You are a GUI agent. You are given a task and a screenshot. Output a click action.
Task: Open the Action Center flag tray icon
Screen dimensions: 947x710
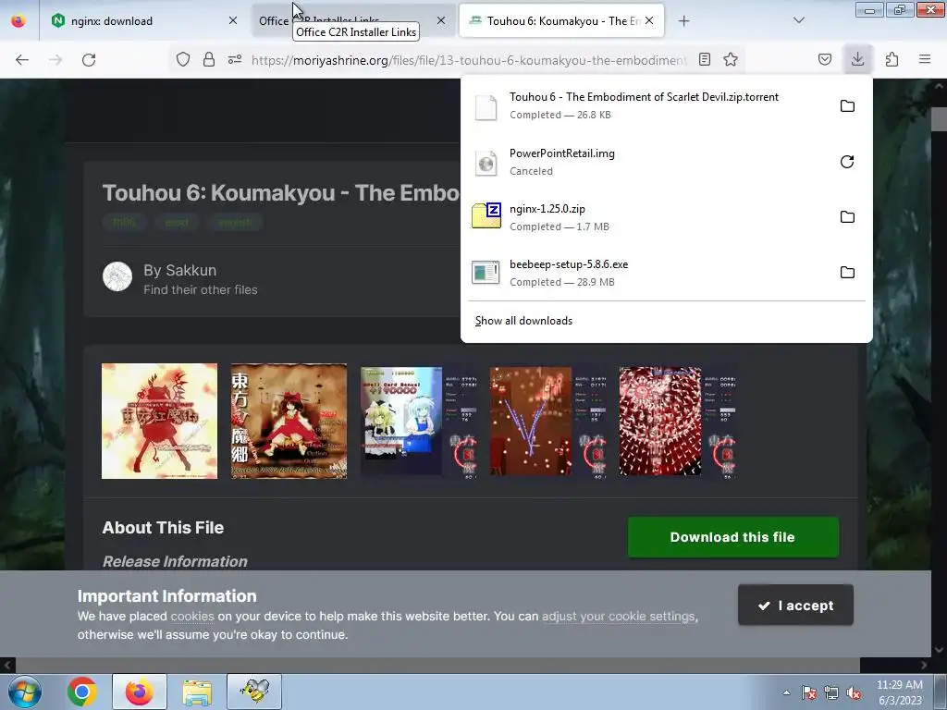click(809, 692)
